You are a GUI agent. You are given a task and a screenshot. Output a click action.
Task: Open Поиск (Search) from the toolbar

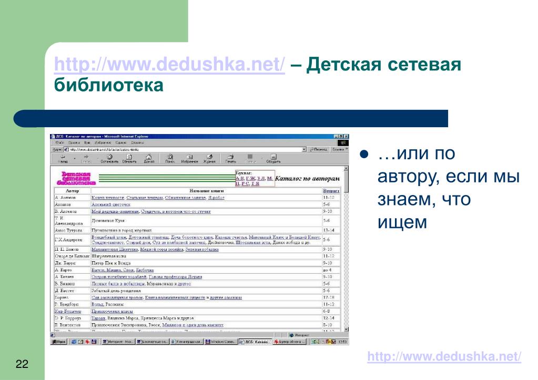coord(170,158)
